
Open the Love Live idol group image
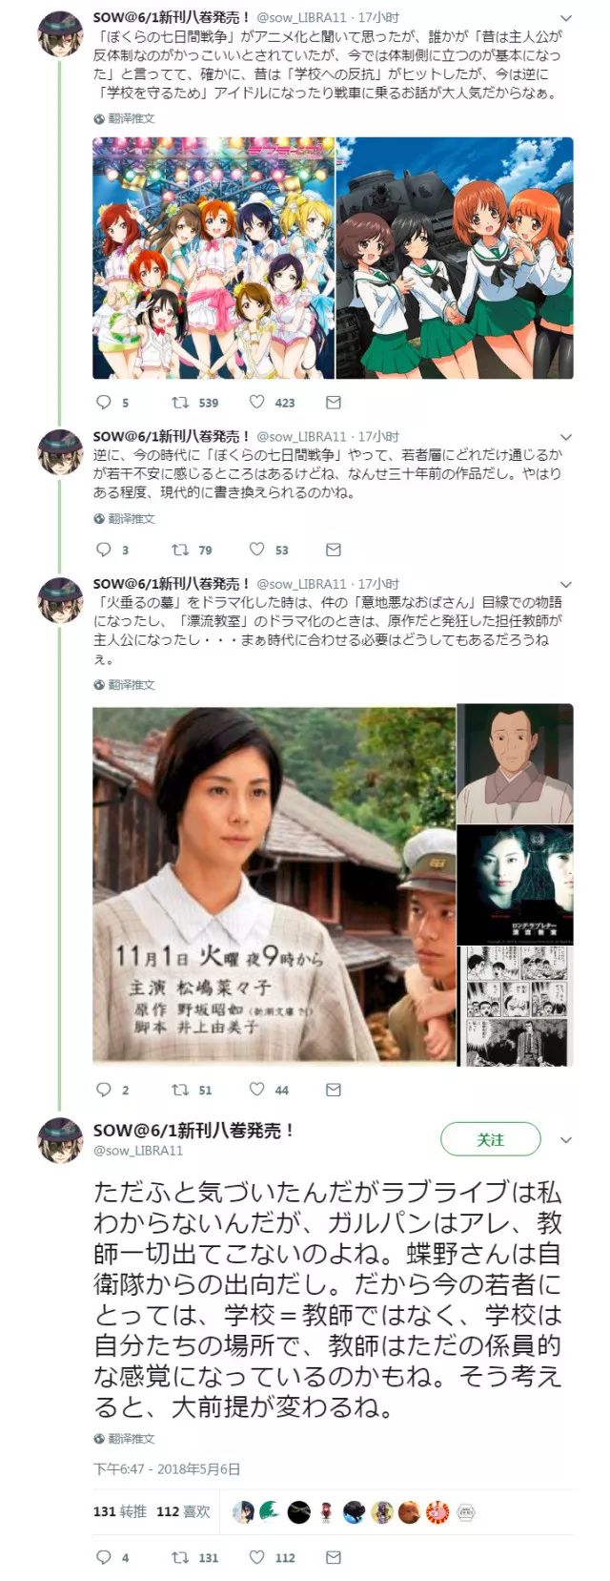tap(213, 258)
